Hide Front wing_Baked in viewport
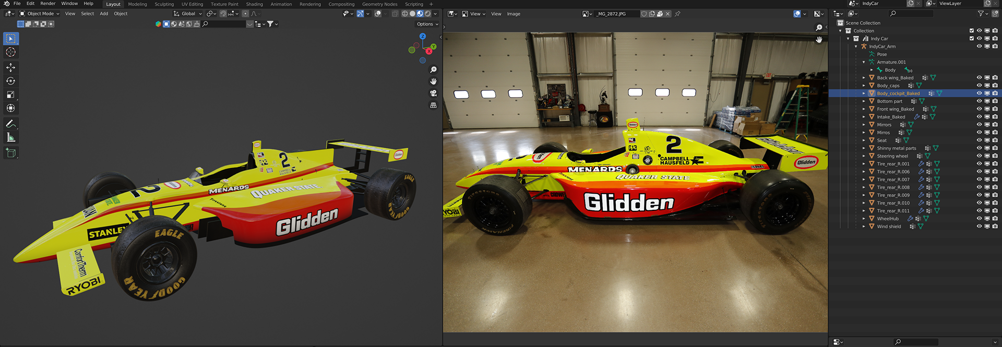 pos(980,109)
